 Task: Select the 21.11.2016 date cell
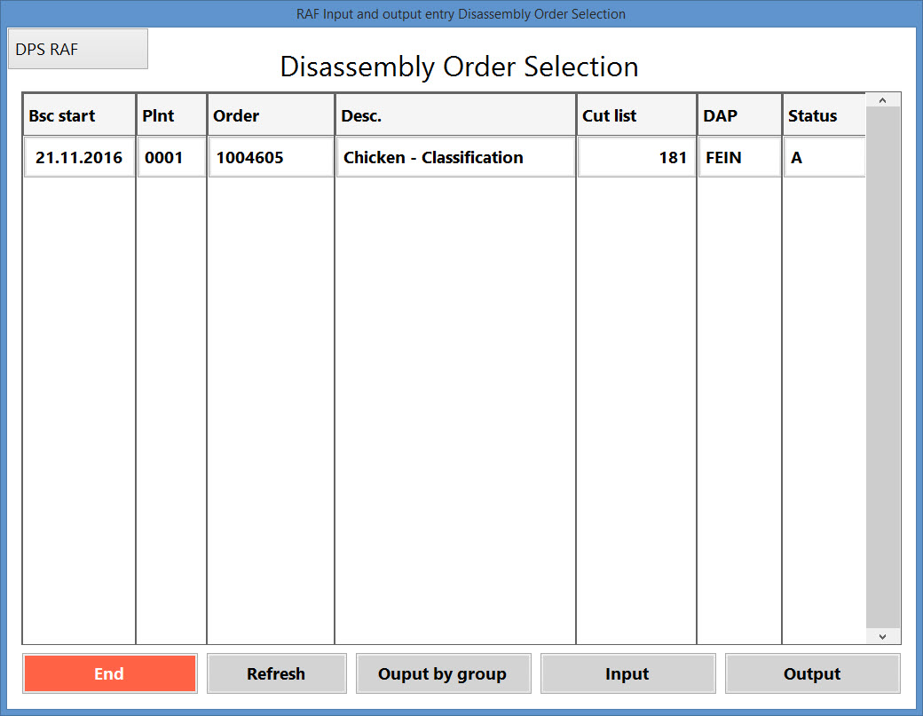[79, 158]
